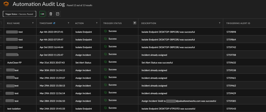This screenshot has height=112, width=266.
Task: Open the Description column filter dropdown
Action: pyautogui.click(x=220, y=23)
